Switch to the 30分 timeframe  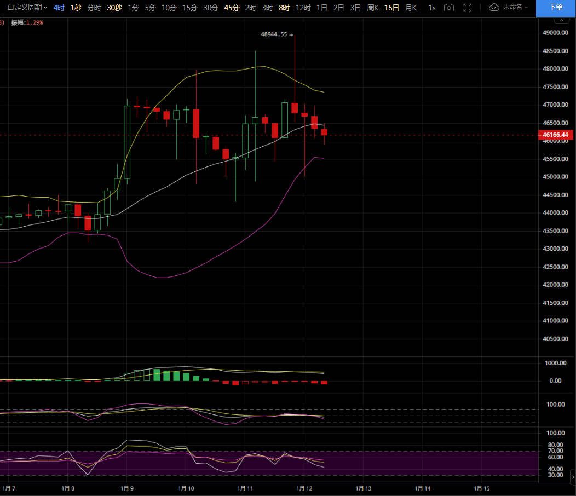coord(211,8)
